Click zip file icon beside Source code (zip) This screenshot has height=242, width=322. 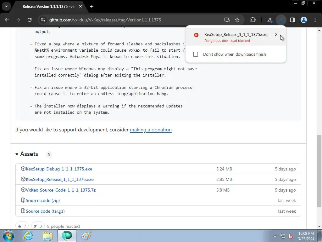point(23,200)
